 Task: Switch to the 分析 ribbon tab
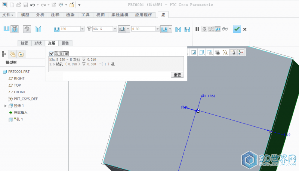[40, 15]
